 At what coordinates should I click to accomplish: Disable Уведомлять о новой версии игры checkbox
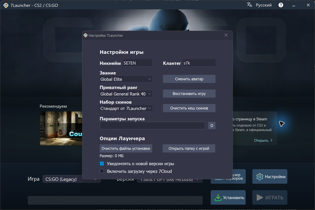102,164
